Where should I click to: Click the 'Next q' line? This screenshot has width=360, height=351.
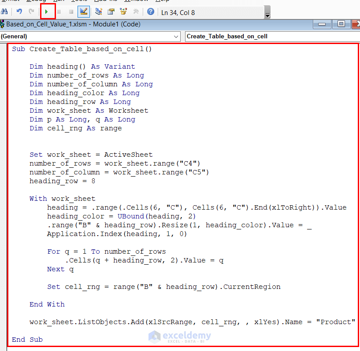pos(60,270)
